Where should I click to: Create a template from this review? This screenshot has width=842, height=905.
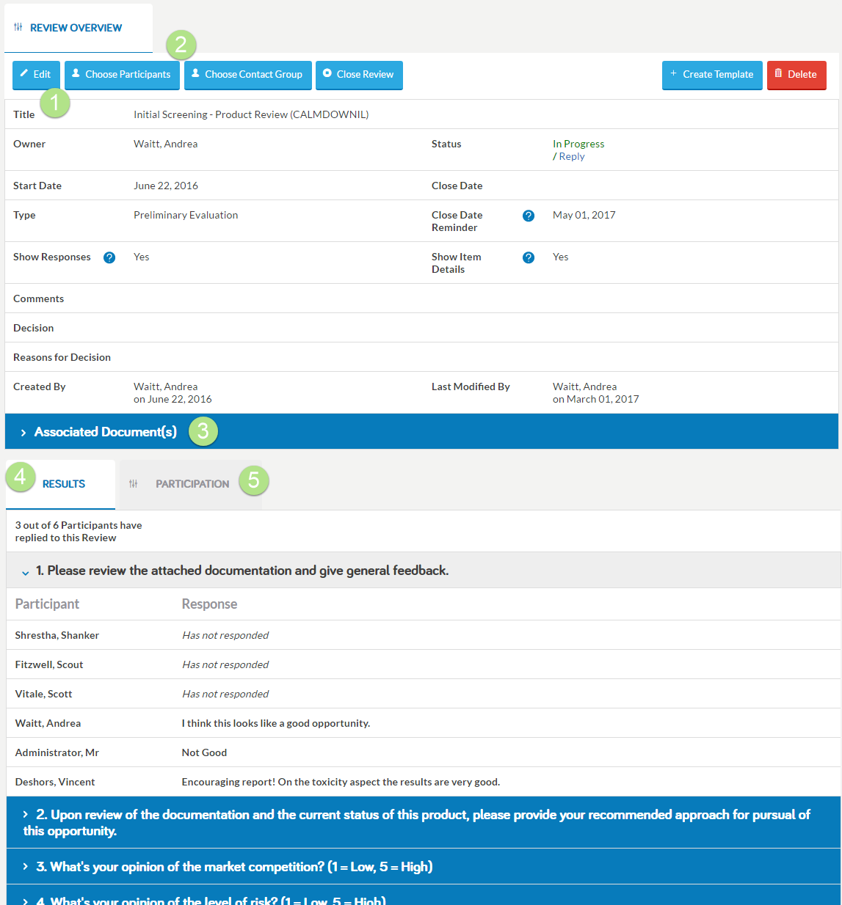pyautogui.click(x=712, y=75)
